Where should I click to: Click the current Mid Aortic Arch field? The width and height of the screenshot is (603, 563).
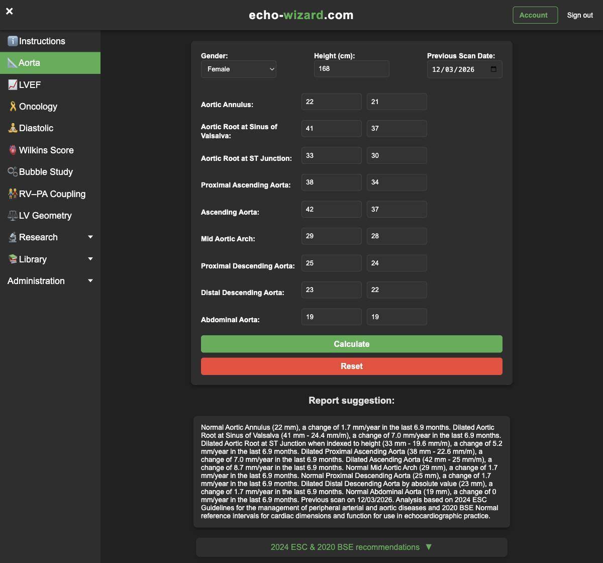(332, 236)
